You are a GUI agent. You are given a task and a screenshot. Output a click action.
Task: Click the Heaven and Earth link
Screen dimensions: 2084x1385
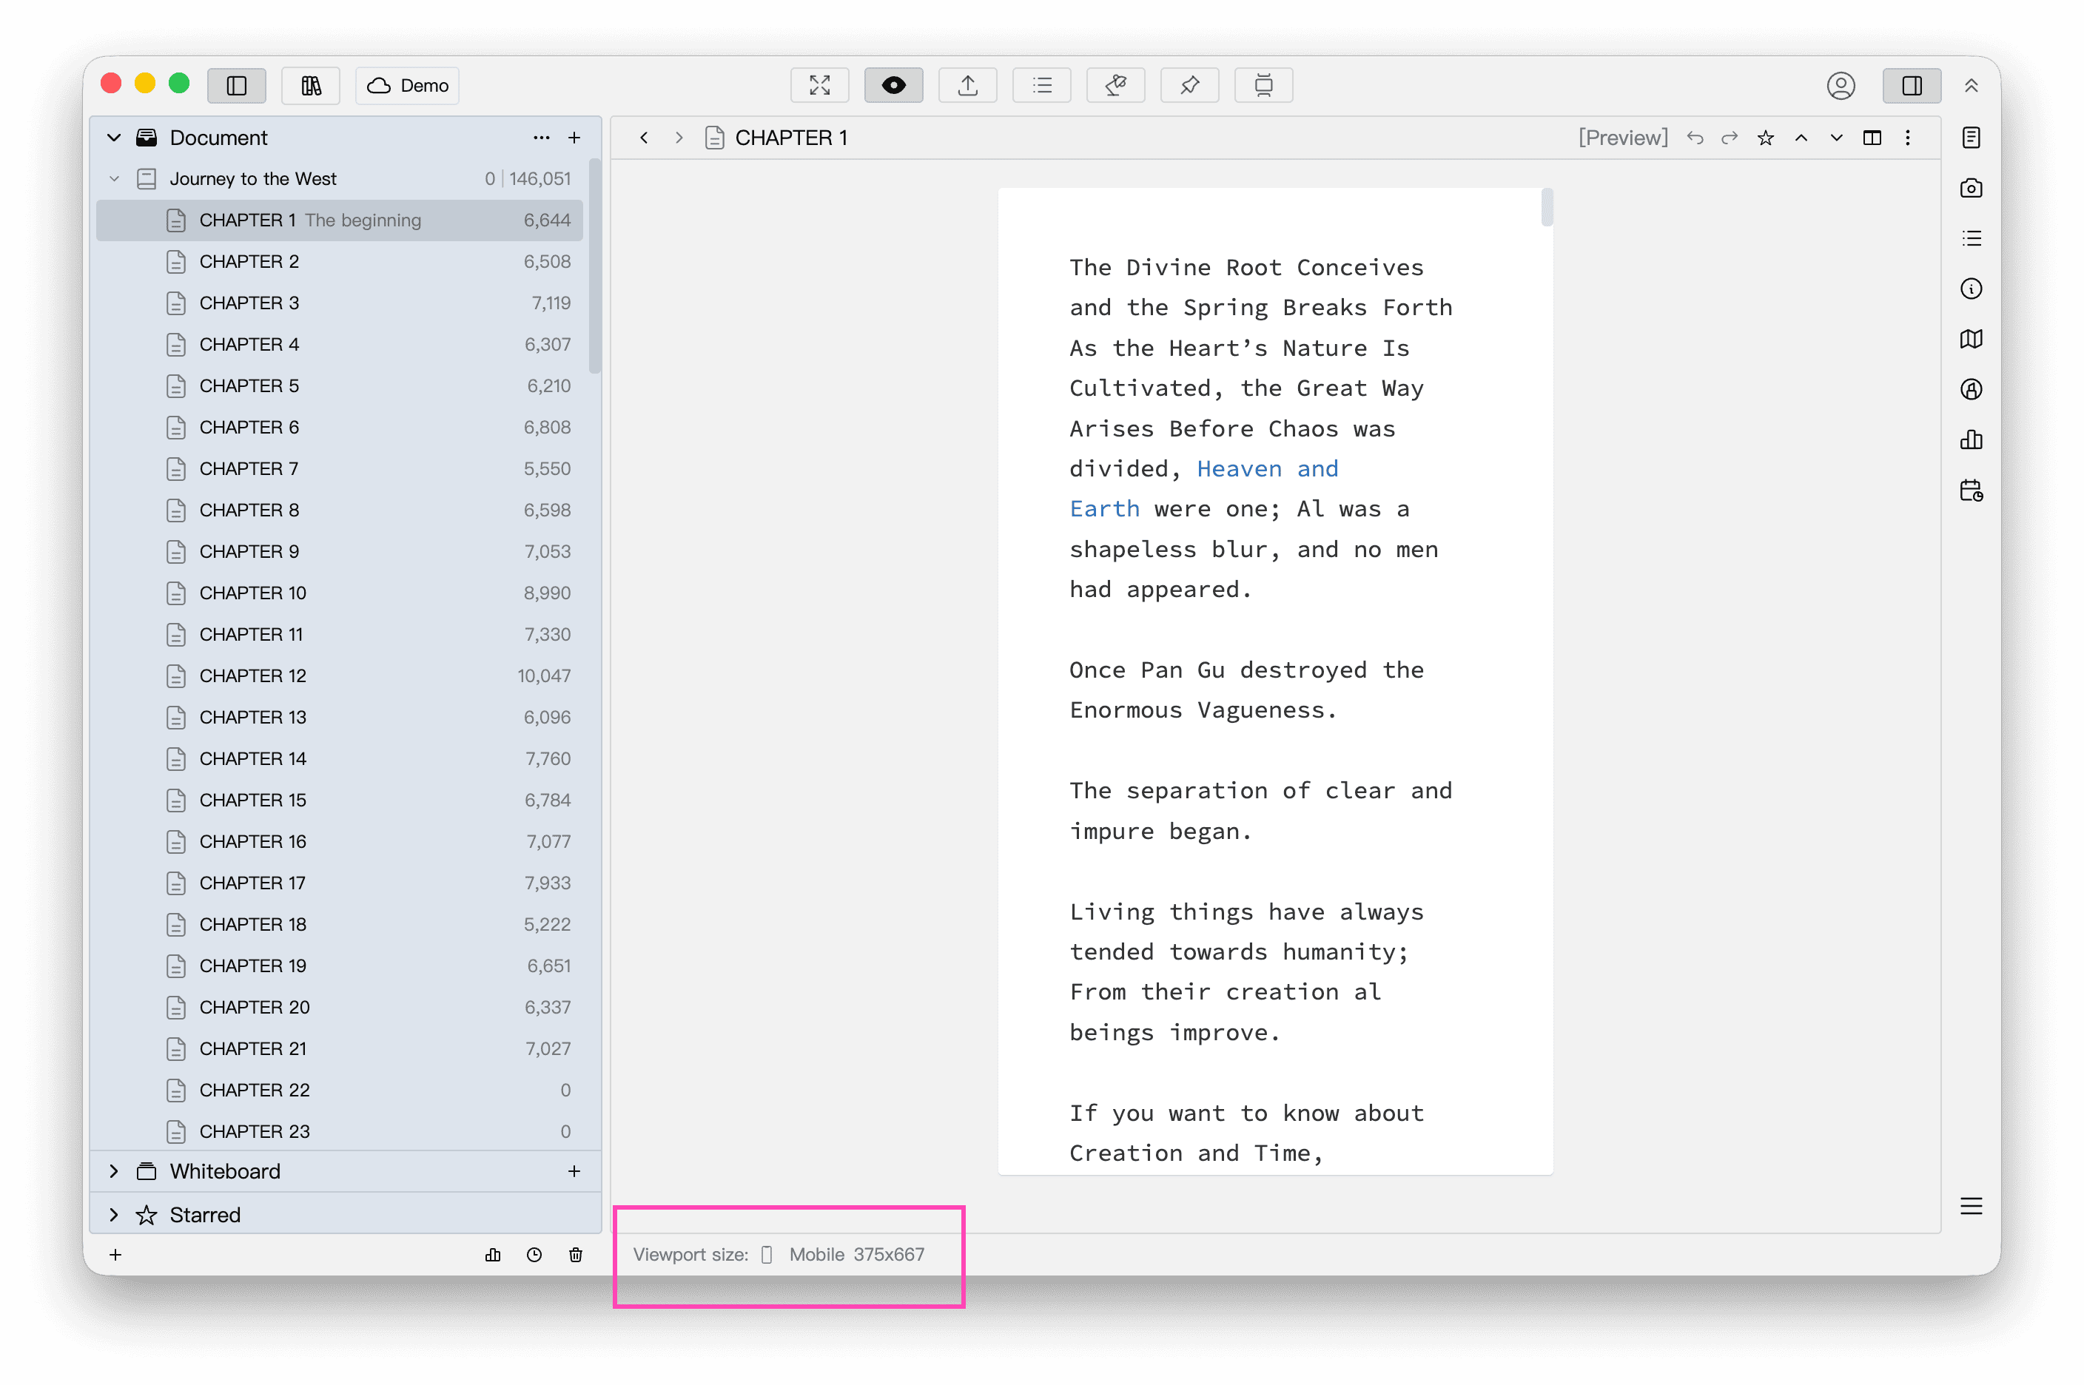point(1203,489)
